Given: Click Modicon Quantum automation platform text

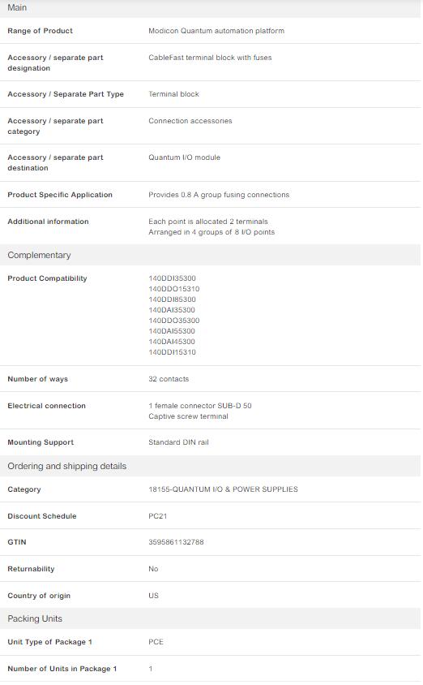Looking at the screenshot, I should point(216,31).
